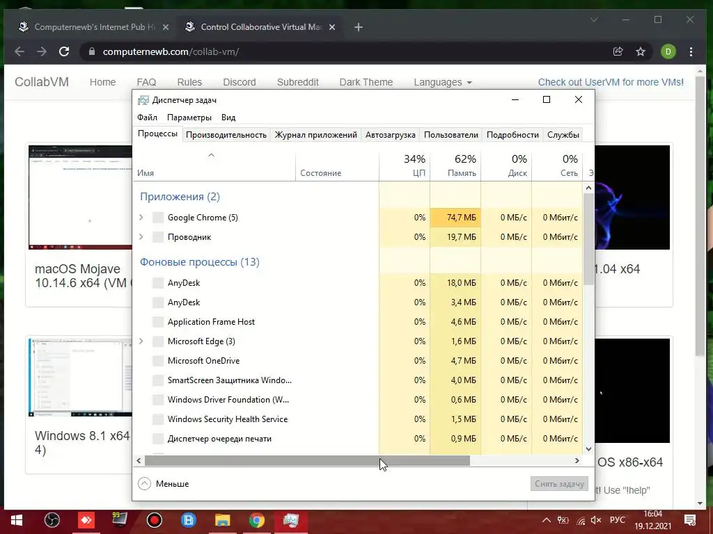The image size is (713, 534).
Task: Open a new Chrome tab
Action: (x=359, y=27)
